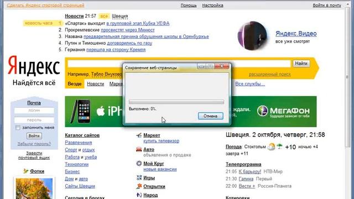Click Сделать Яндекс стартовой страницей link

[x=45, y=5]
